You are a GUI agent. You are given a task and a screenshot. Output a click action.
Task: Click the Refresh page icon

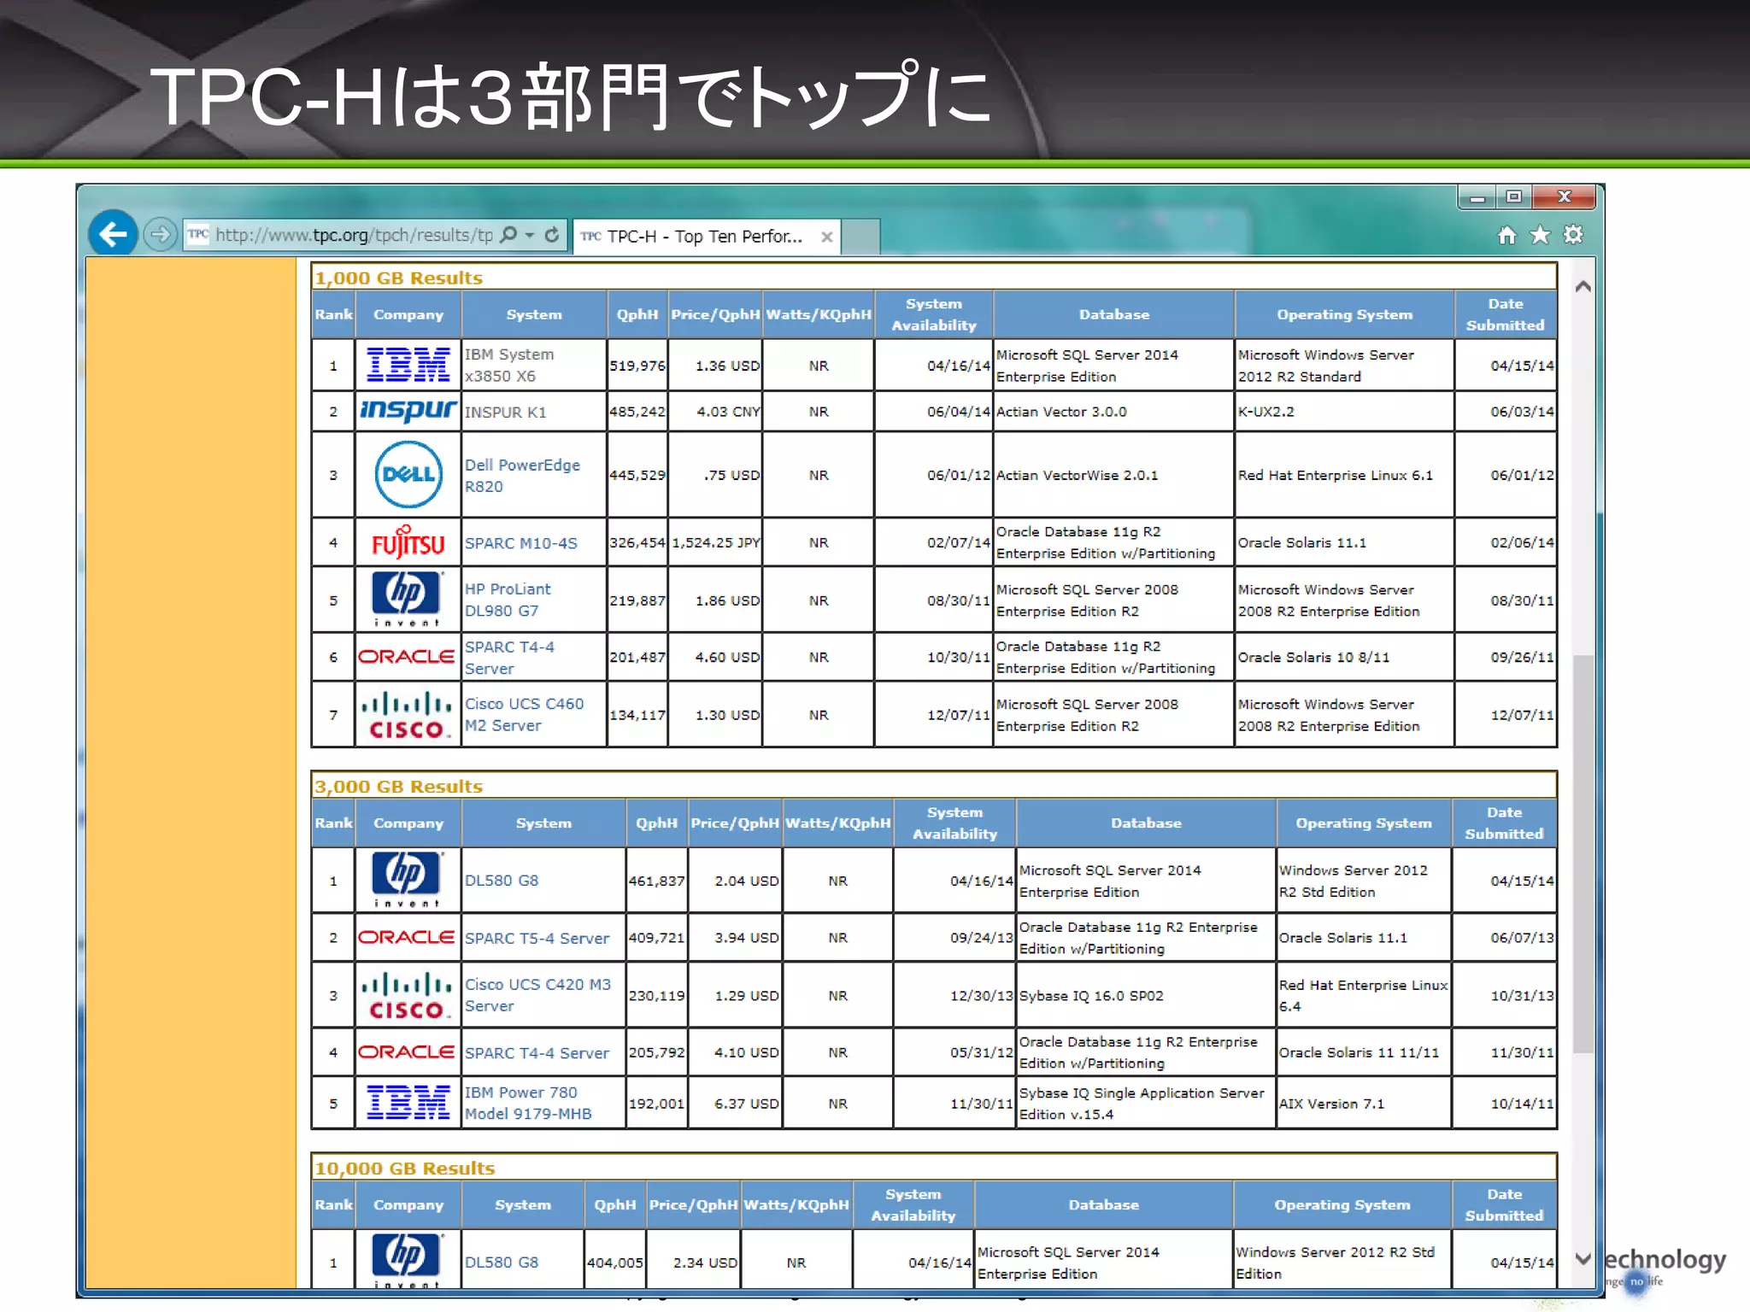552,235
